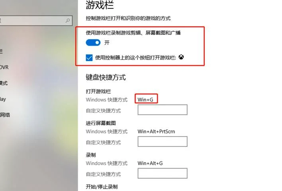Image resolution: width=282 pixels, height=191 pixels.
Task: Click the 开 label beside the toggle
Action: point(107,42)
